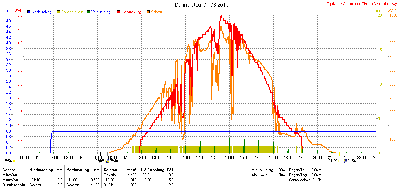Click the black moon icon at 05:05
The height and width of the screenshot is (188, 402).
[x=101, y=161]
